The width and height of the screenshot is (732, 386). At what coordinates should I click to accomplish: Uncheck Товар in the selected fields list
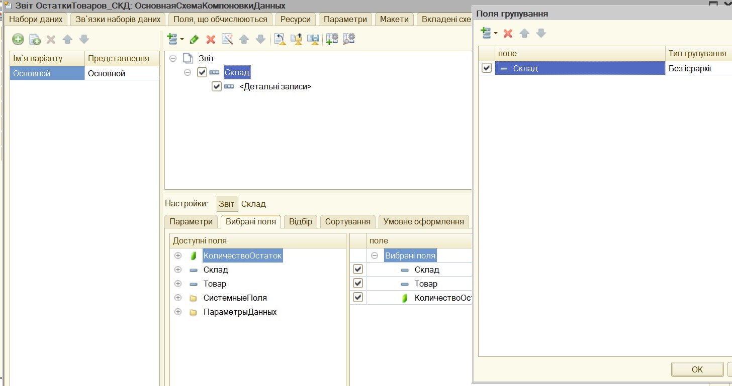click(358, 284)
